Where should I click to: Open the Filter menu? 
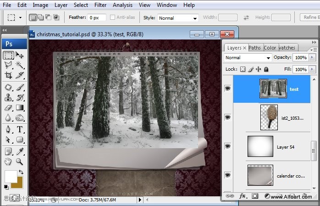(x=100, y=5)
